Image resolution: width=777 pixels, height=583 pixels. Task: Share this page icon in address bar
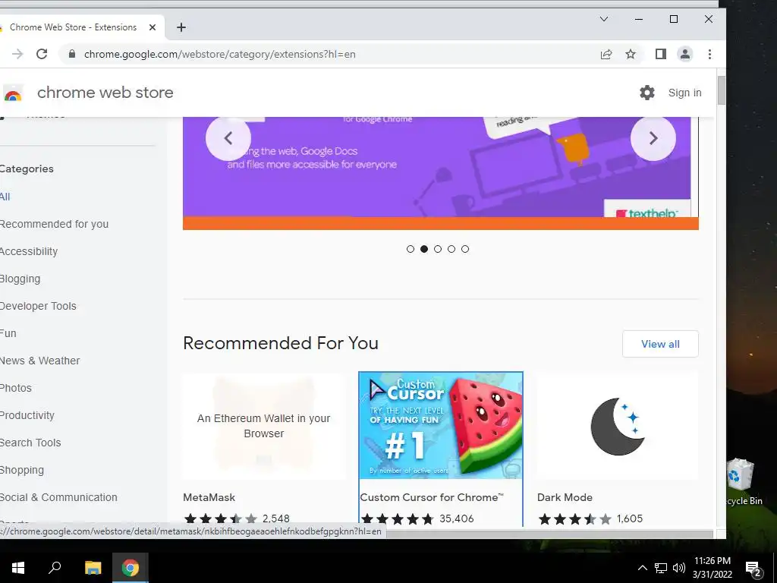tap(606, 54)
